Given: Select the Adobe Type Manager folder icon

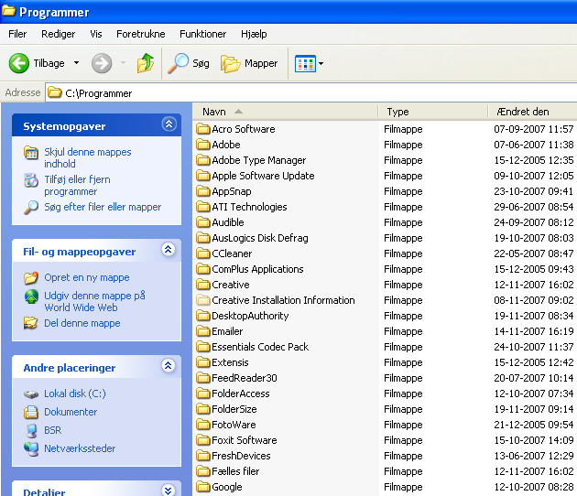Looking at the screenshot, I should tap(202, 160).
